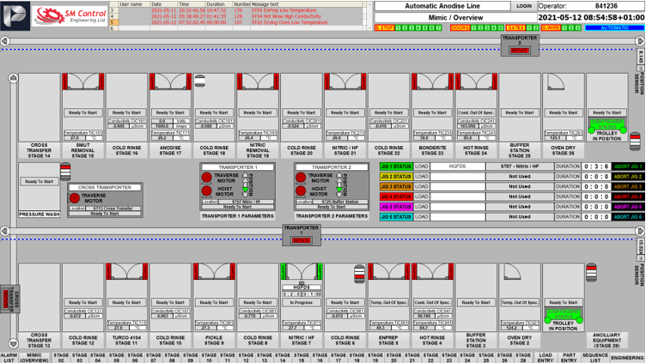Open the Engineering page tab
The image size is (646, 363).
click(x=627, y=358)
